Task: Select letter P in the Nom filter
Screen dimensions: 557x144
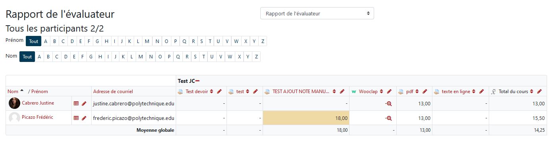Action: pyautogui.click(x=169, y=56)
